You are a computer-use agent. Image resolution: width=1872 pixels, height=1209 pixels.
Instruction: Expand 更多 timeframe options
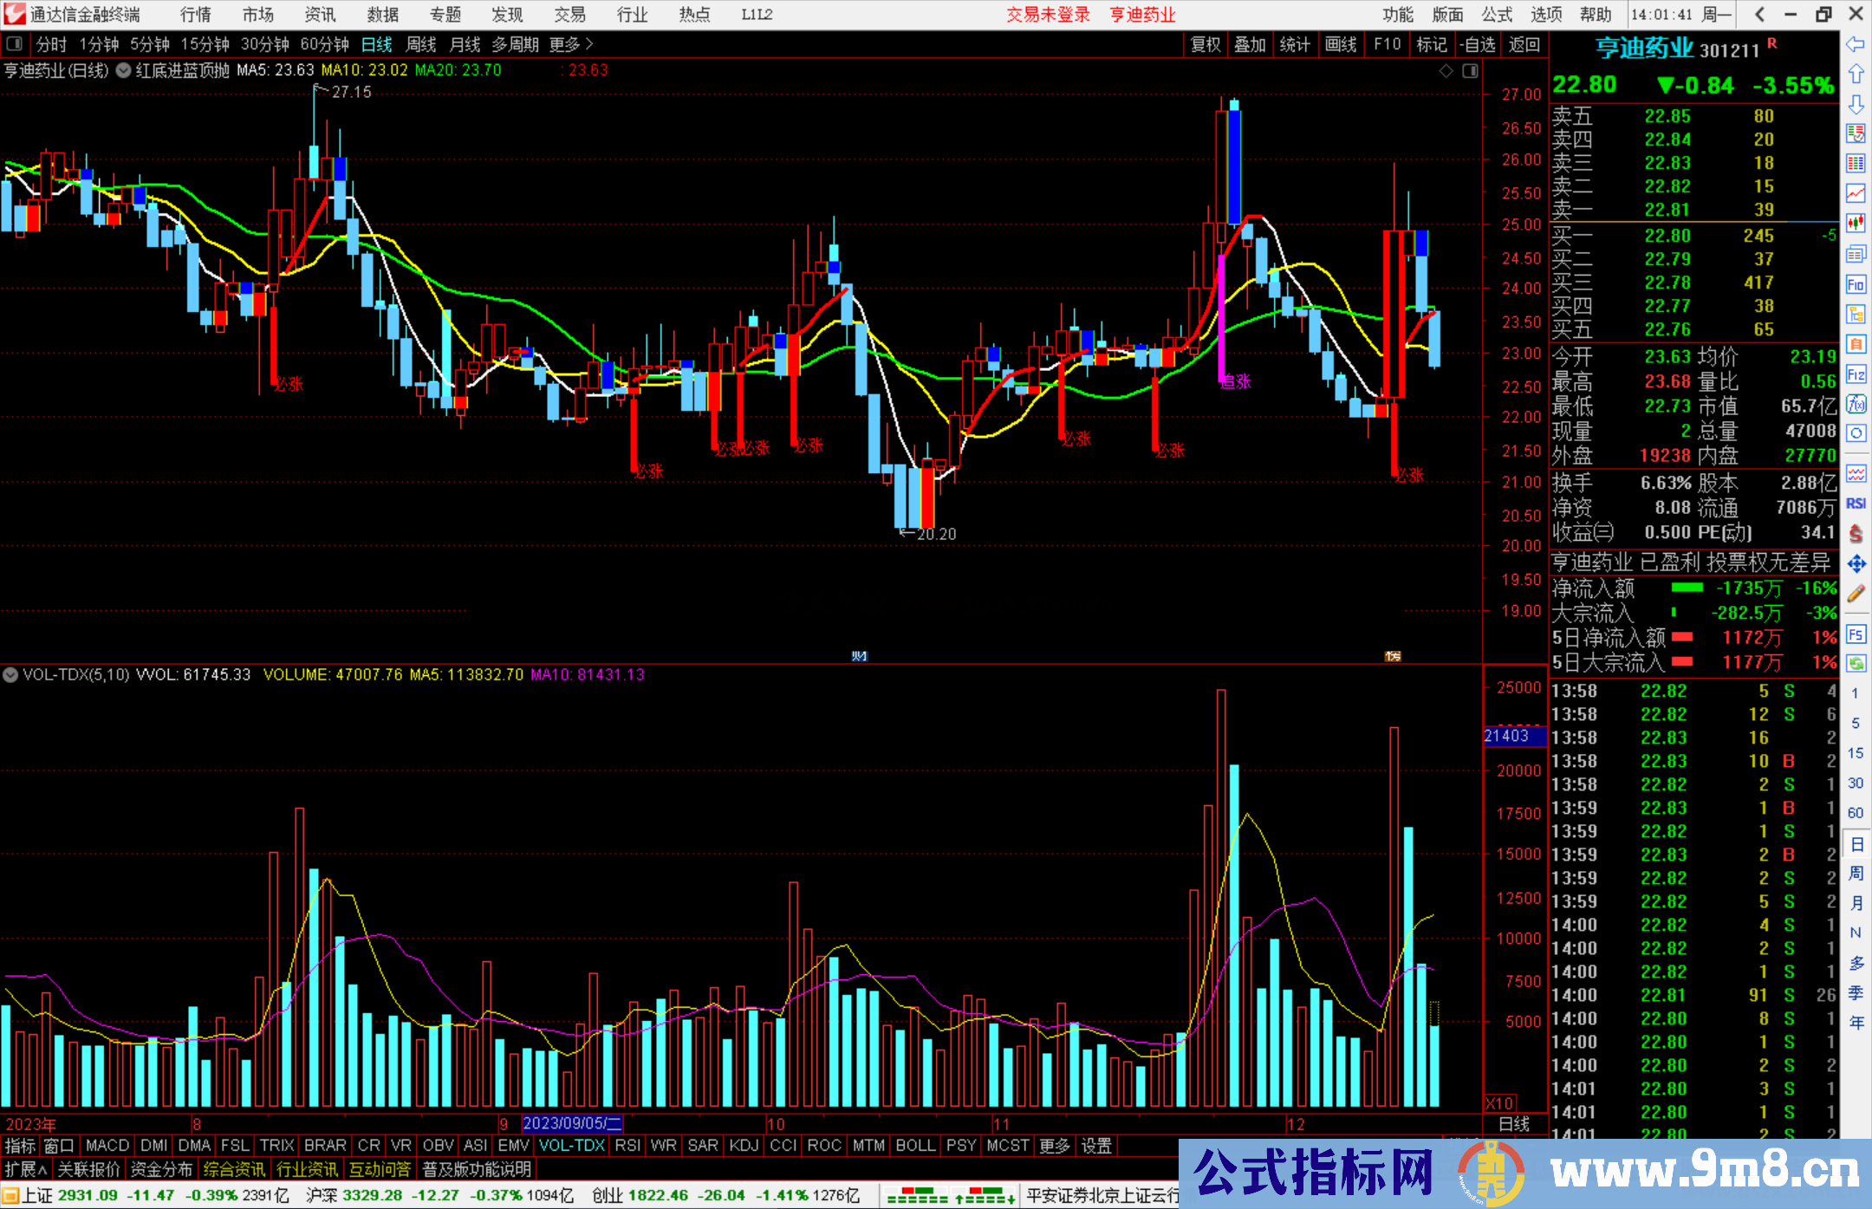(x=570, y=44)
